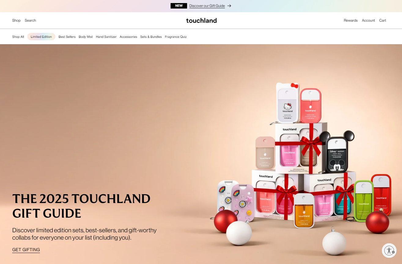The height and width of the screenshot is (264, 402).
Task: Click the NEW badge in announcement bar
Action: [179, 6]
